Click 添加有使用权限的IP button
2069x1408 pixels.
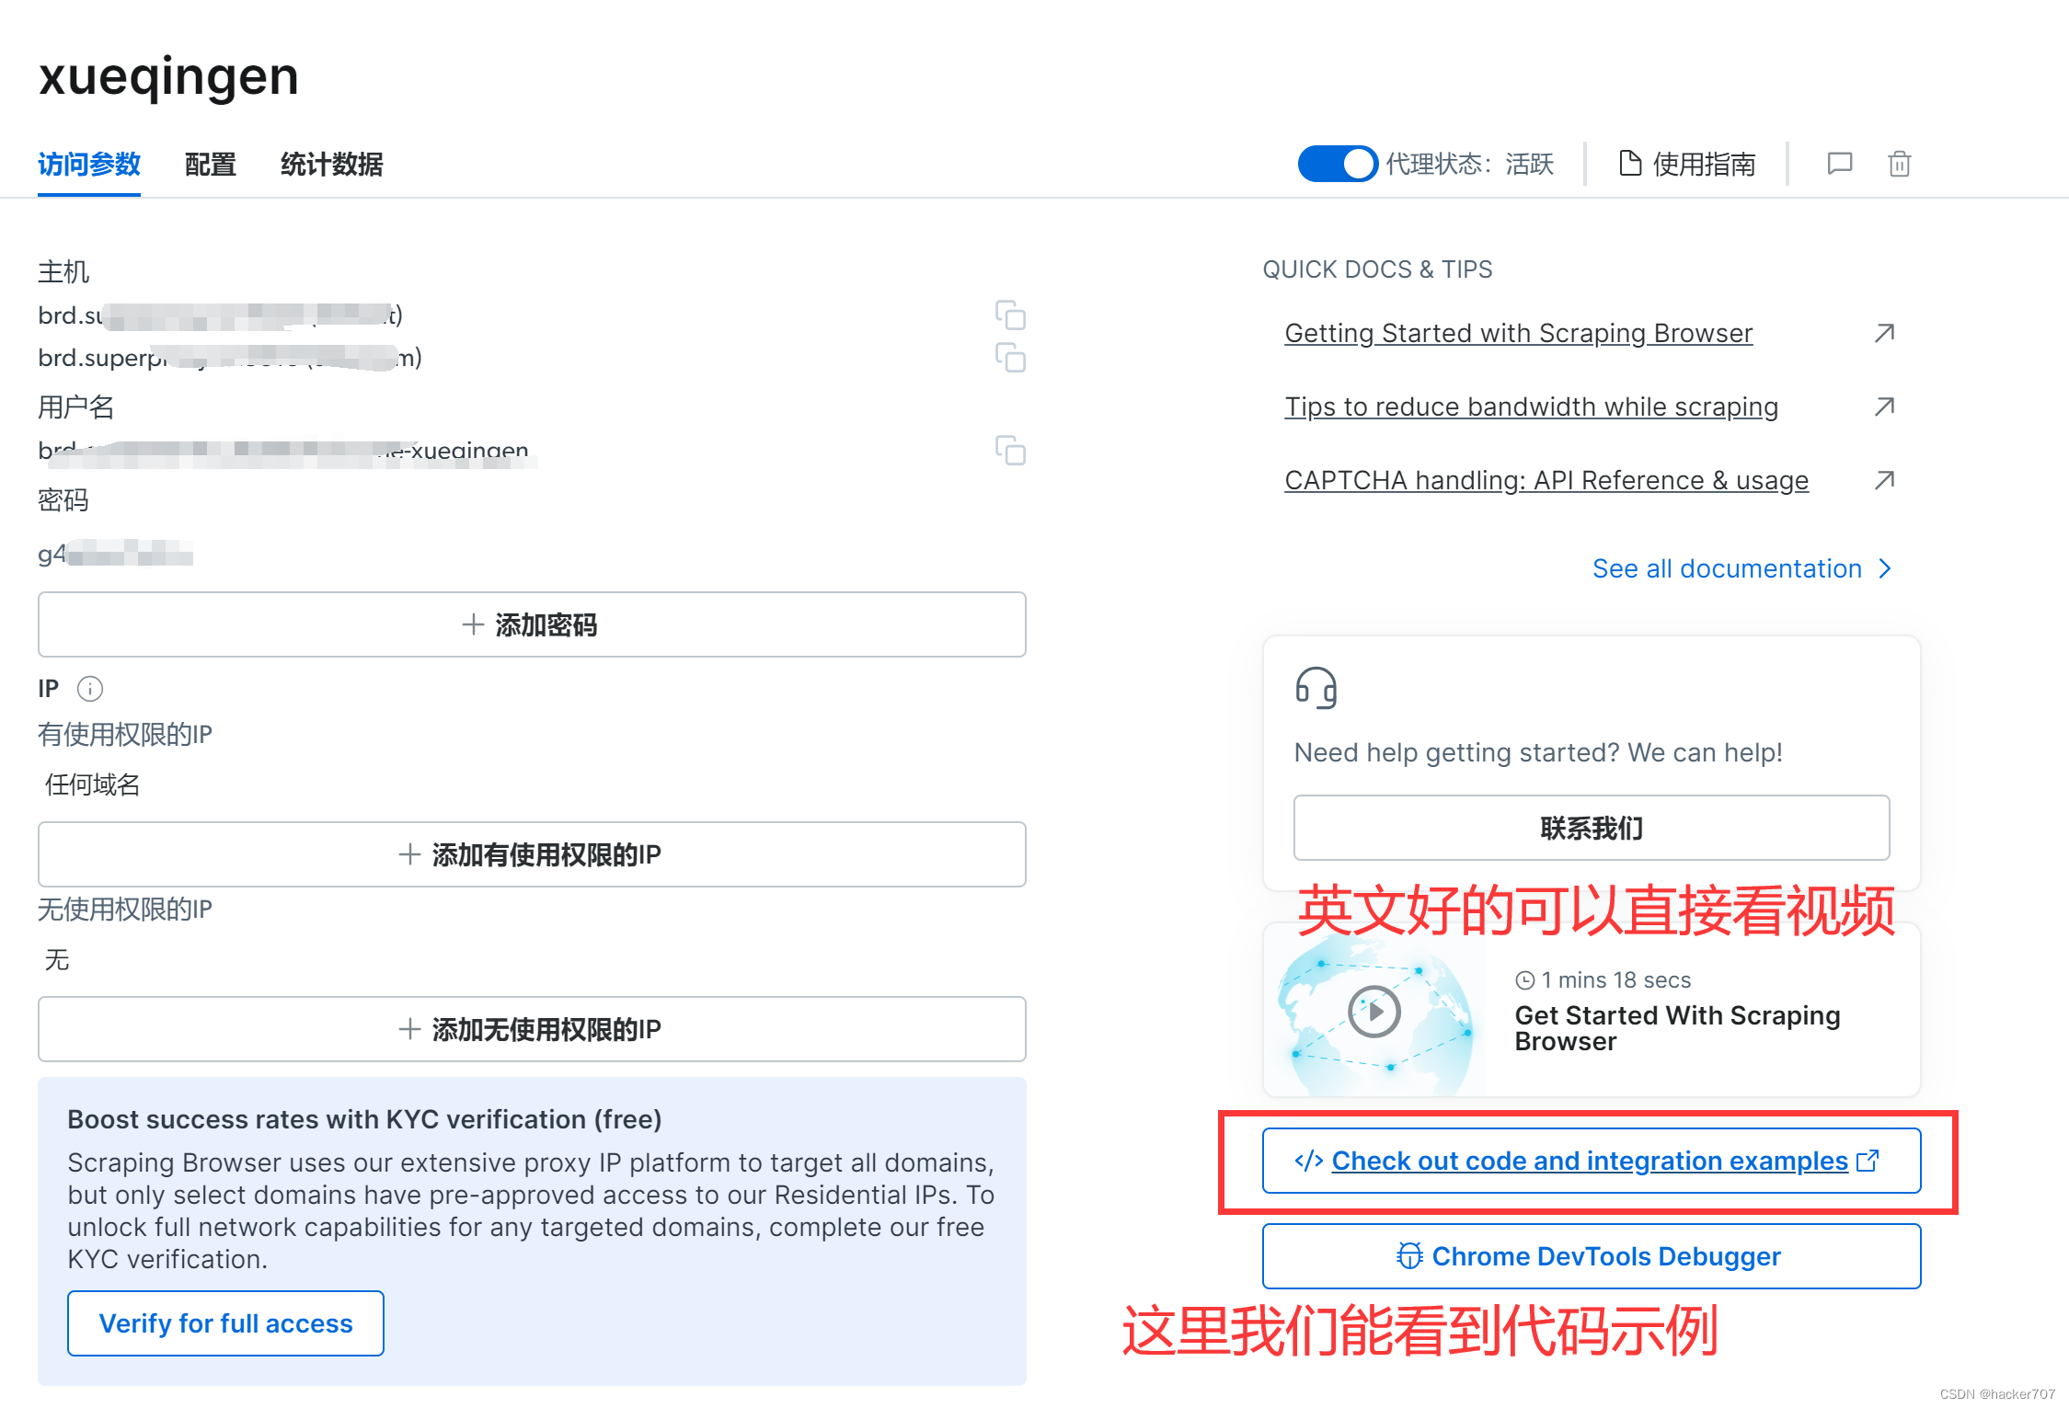click(x=533, y=855)
